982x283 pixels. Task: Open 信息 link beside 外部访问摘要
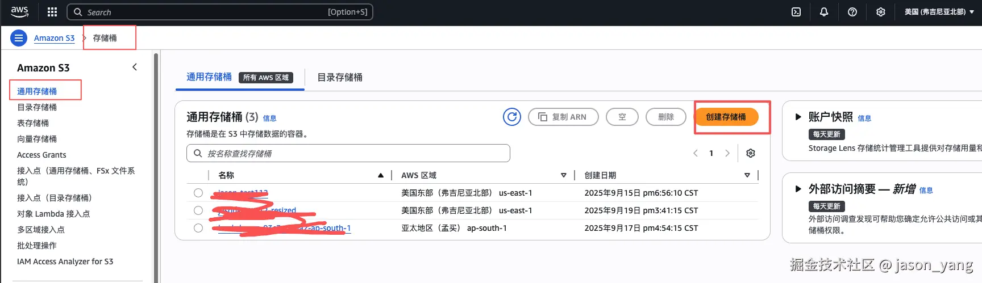926,191
